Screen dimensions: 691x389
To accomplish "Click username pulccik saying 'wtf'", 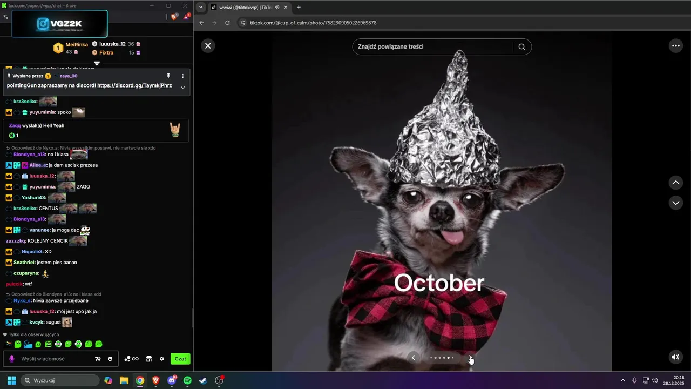I will point(14,284).
